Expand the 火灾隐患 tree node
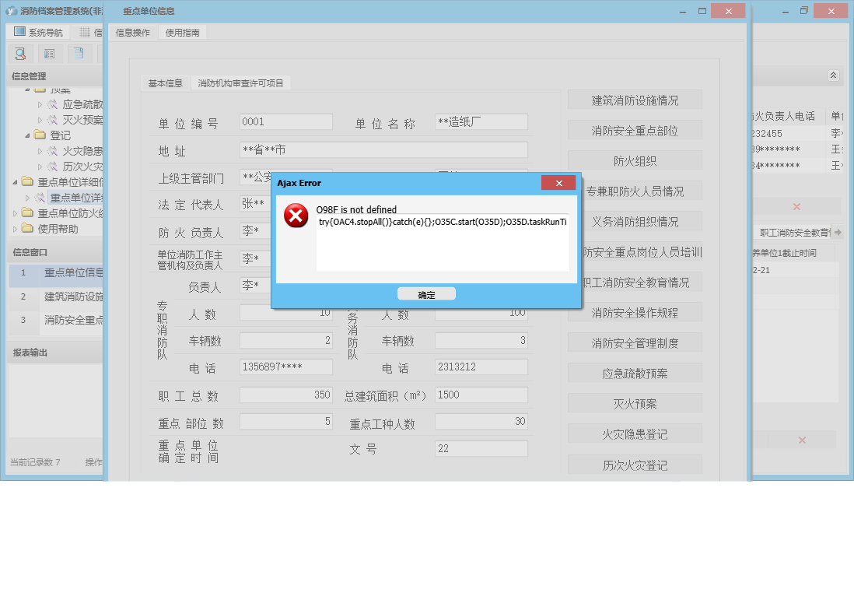 tap(40, 150)
